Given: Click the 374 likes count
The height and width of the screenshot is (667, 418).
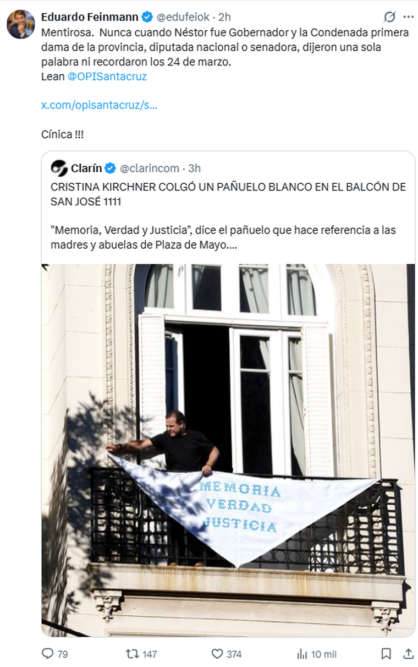Looking at the screenshot, I should click(234, 654).
